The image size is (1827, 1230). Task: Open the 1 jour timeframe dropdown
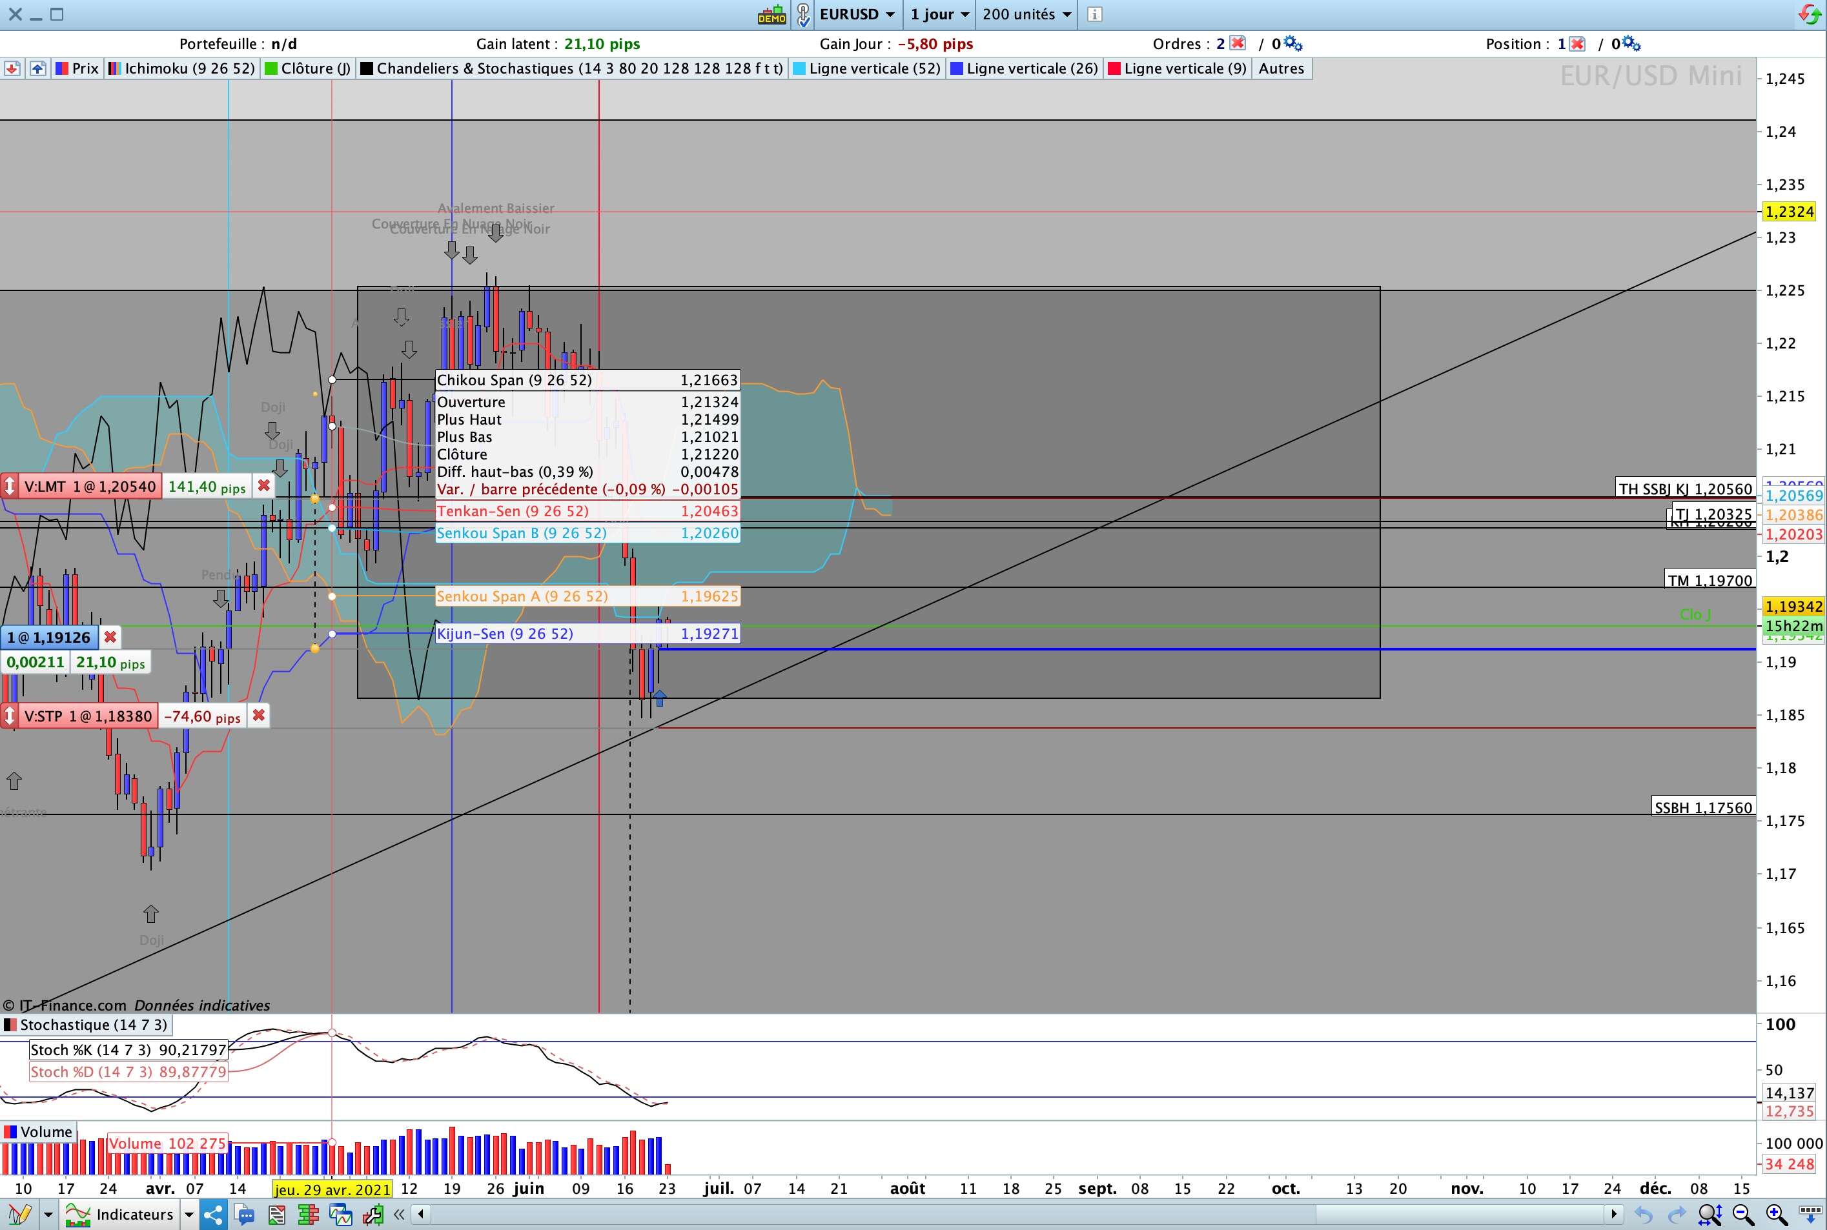pyautogui.click(x=939, y=14)
